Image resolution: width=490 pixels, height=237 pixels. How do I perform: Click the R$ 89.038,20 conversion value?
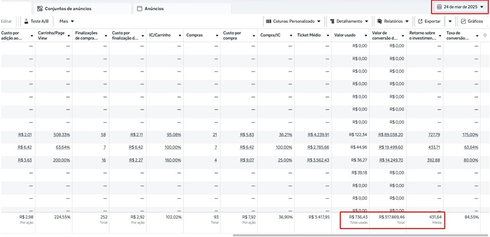391,135
